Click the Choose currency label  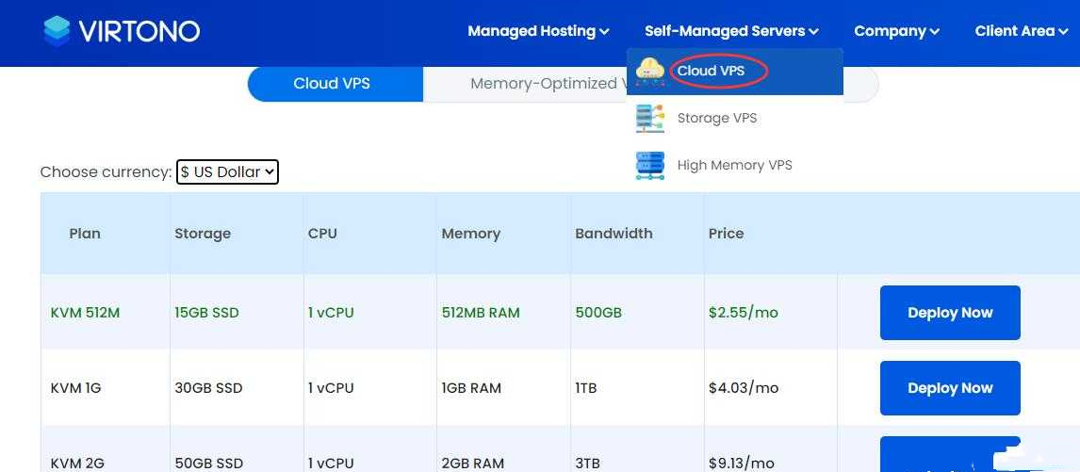point(106,172)
